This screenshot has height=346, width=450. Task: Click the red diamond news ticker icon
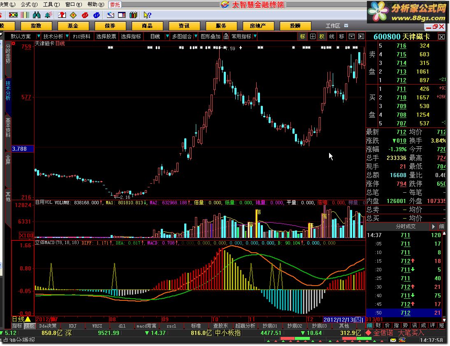coord(369,333)
